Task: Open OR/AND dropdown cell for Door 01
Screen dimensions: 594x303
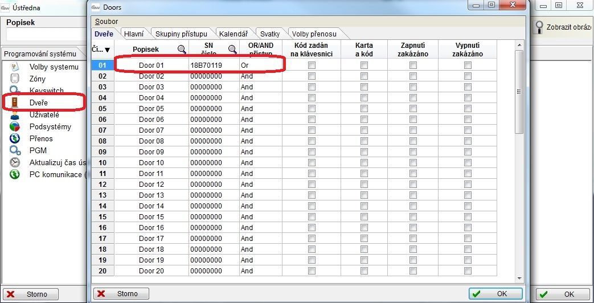Action: point(260,65)
